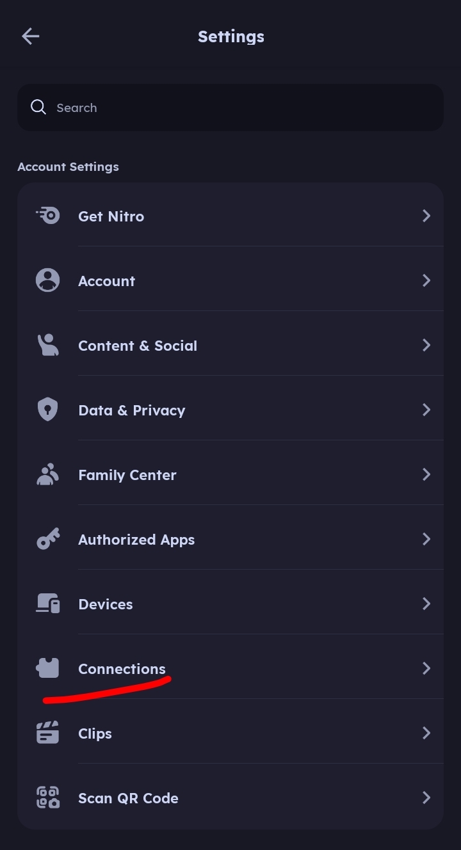The height and width of the screenshot is (850, 461).
Task: Click the Clips clapperboard icon
Action: pyautogui.click(x=48, y=733)
